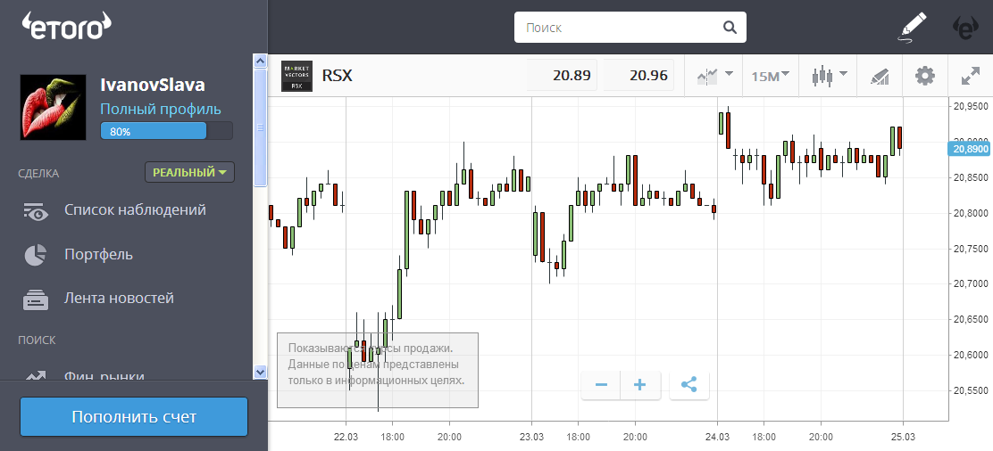
Task: Click the magnifier search icon
Action: click(730, 28)
